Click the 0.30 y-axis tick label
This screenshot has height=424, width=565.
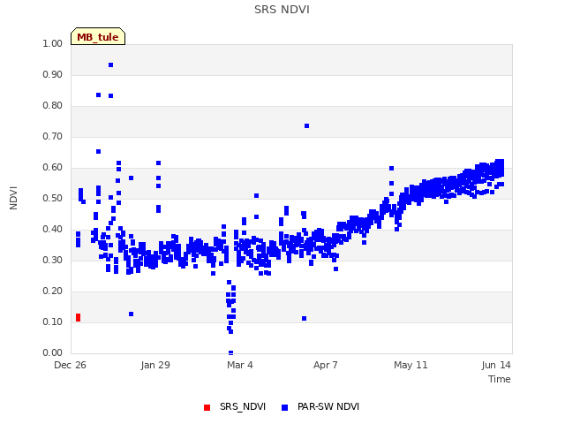(x=53, y=261)
